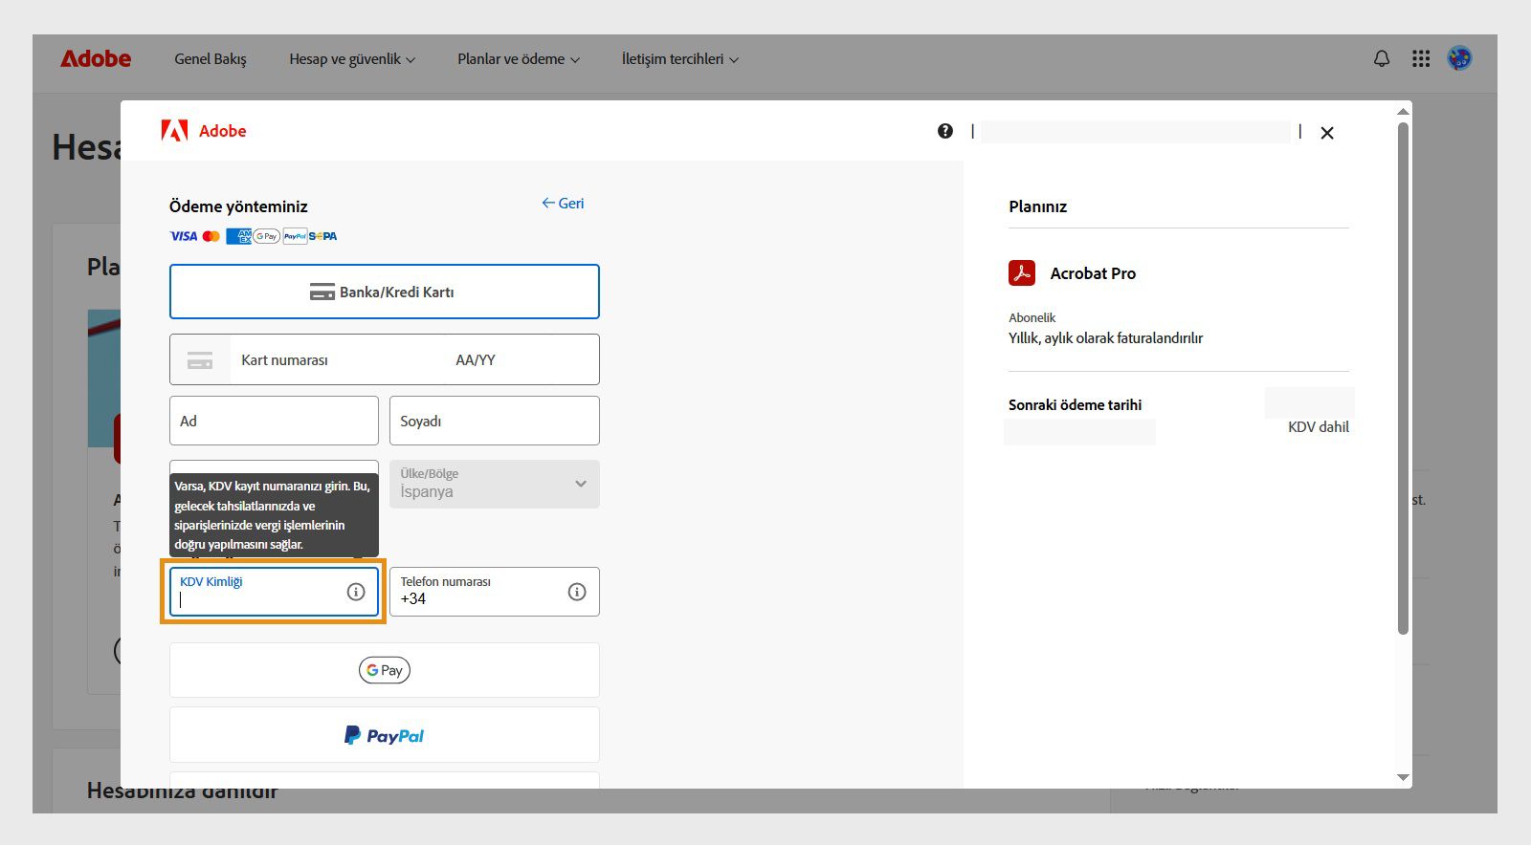Choose PayPal payment option
1531x845 pixels.
[x=385, y=735]
